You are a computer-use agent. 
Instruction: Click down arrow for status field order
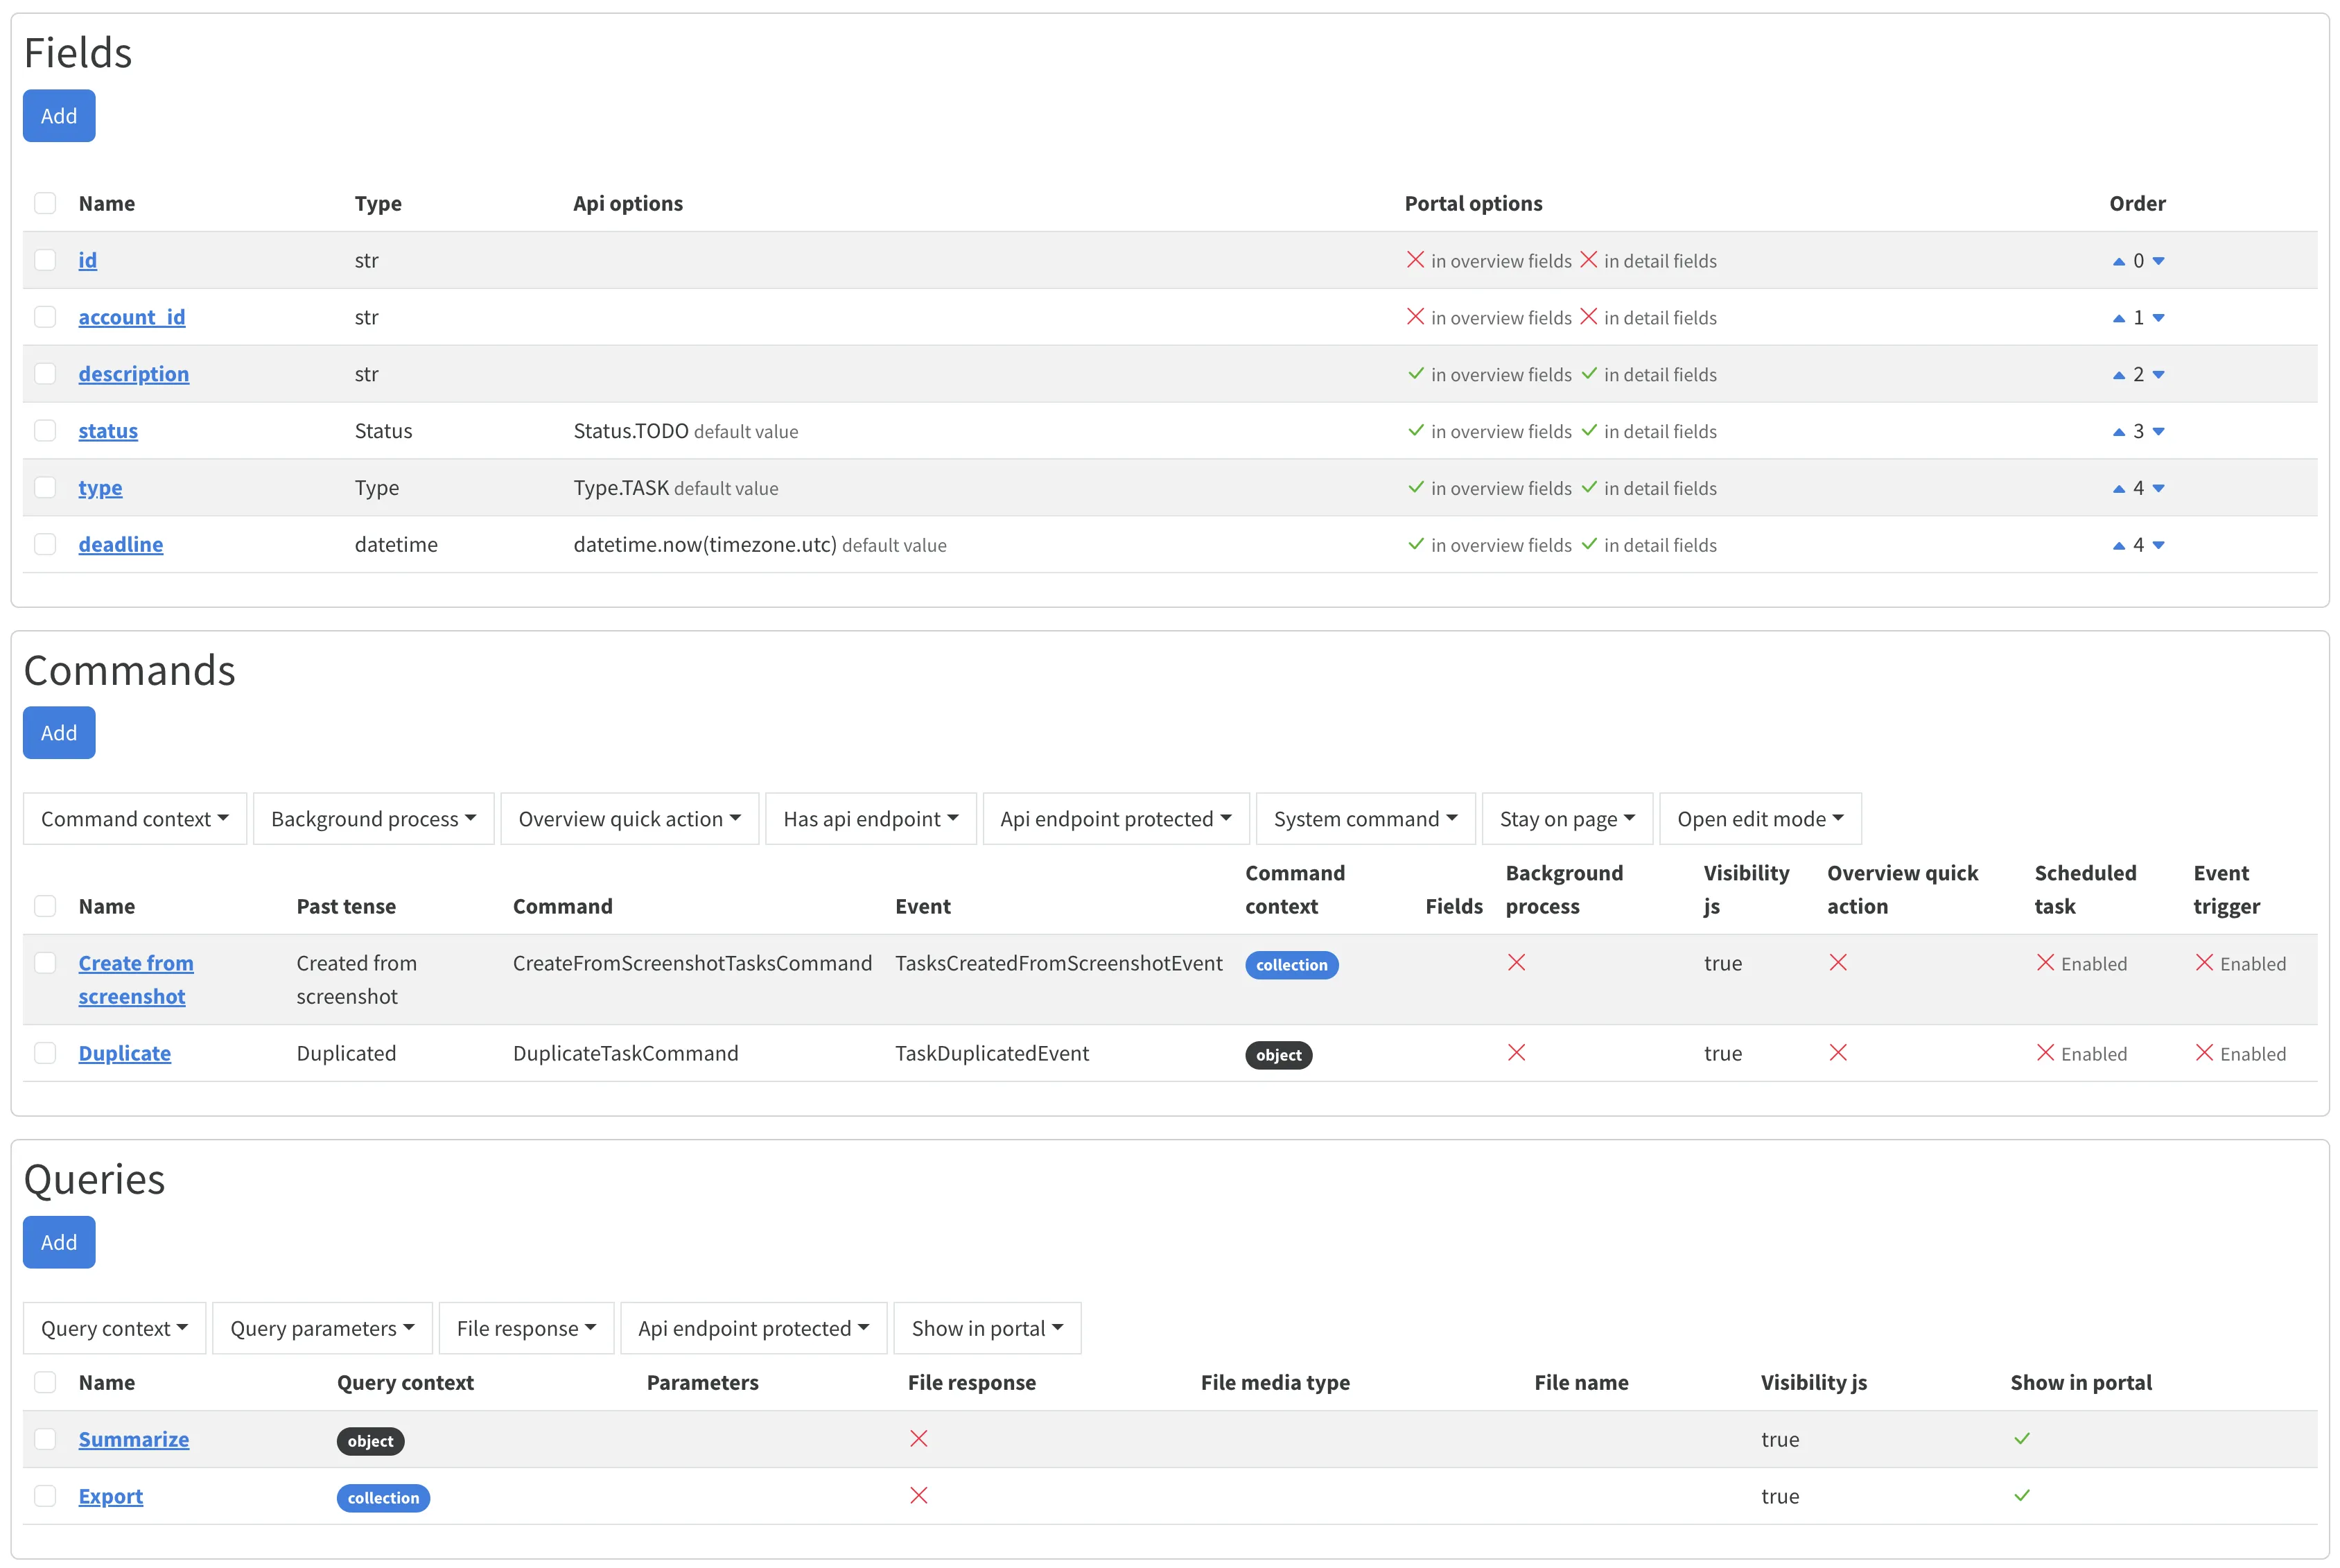2158,432
